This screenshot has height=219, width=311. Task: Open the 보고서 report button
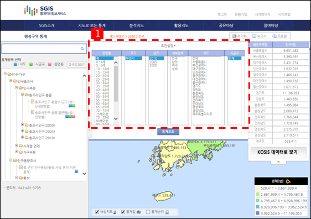coord(260,36)
